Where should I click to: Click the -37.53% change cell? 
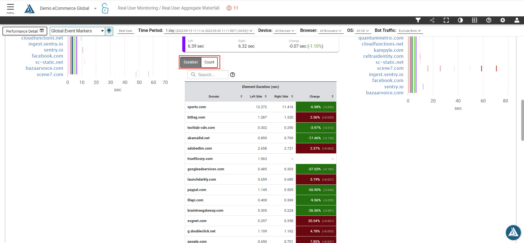316,169
